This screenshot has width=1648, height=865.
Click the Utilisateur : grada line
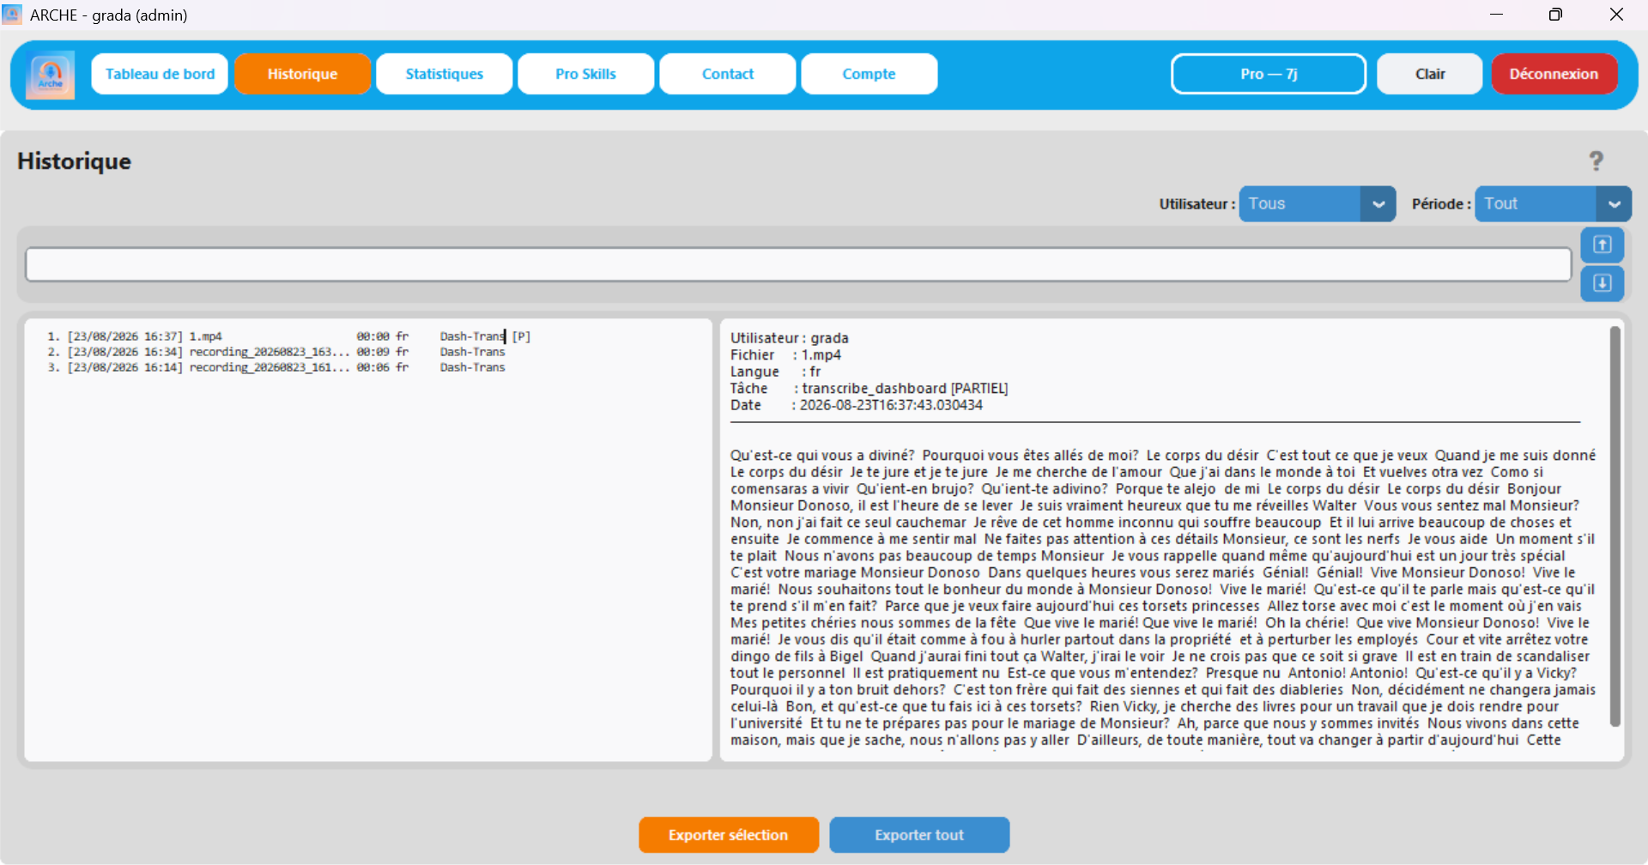pyautogui.click(x=789, y=338)
